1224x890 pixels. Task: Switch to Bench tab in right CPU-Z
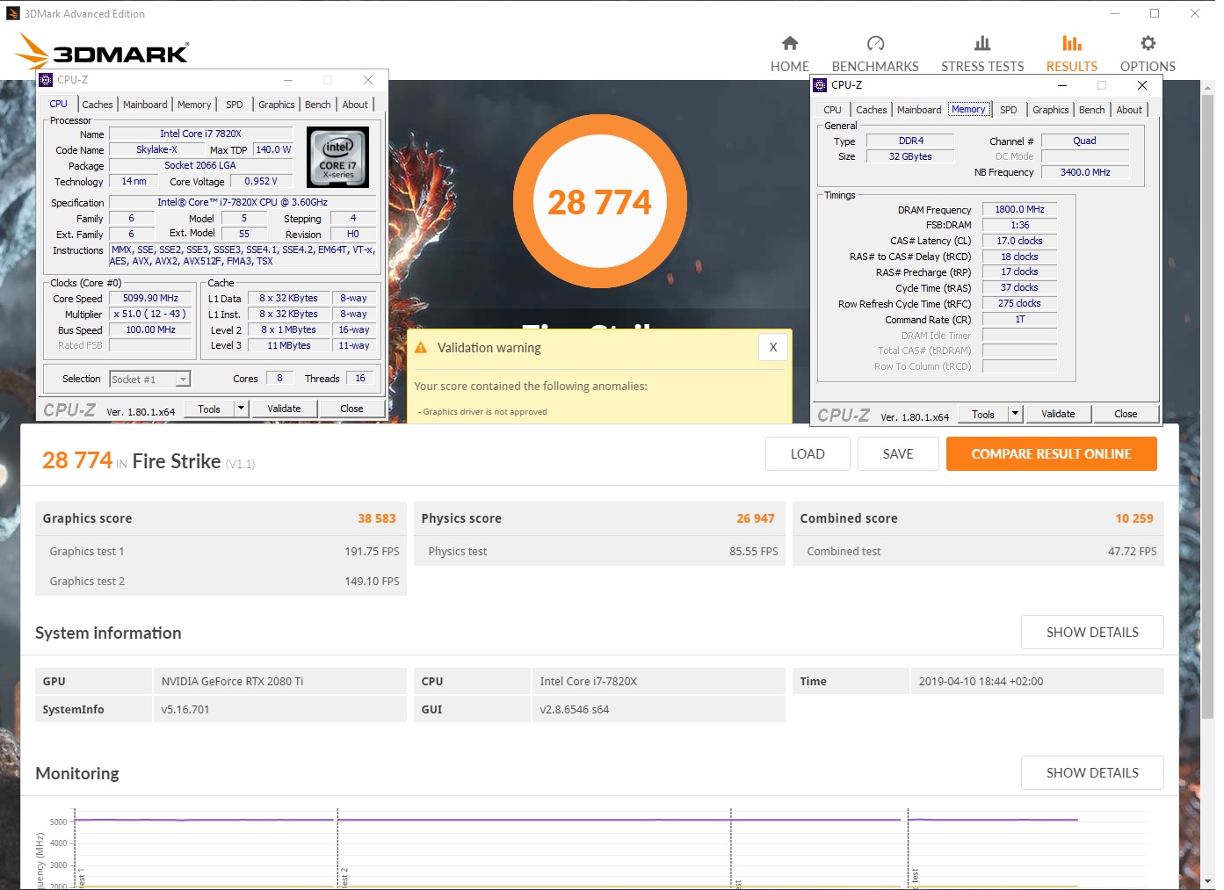1092,110
